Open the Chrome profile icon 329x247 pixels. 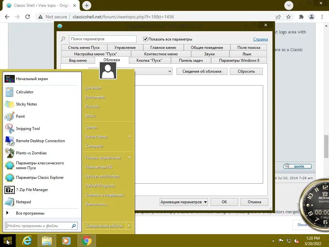click(x=312, y=17)
